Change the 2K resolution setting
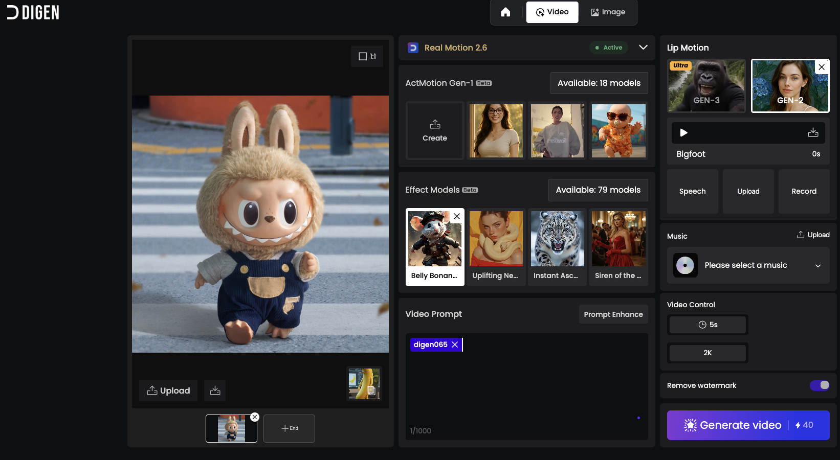 pos(708,353)
